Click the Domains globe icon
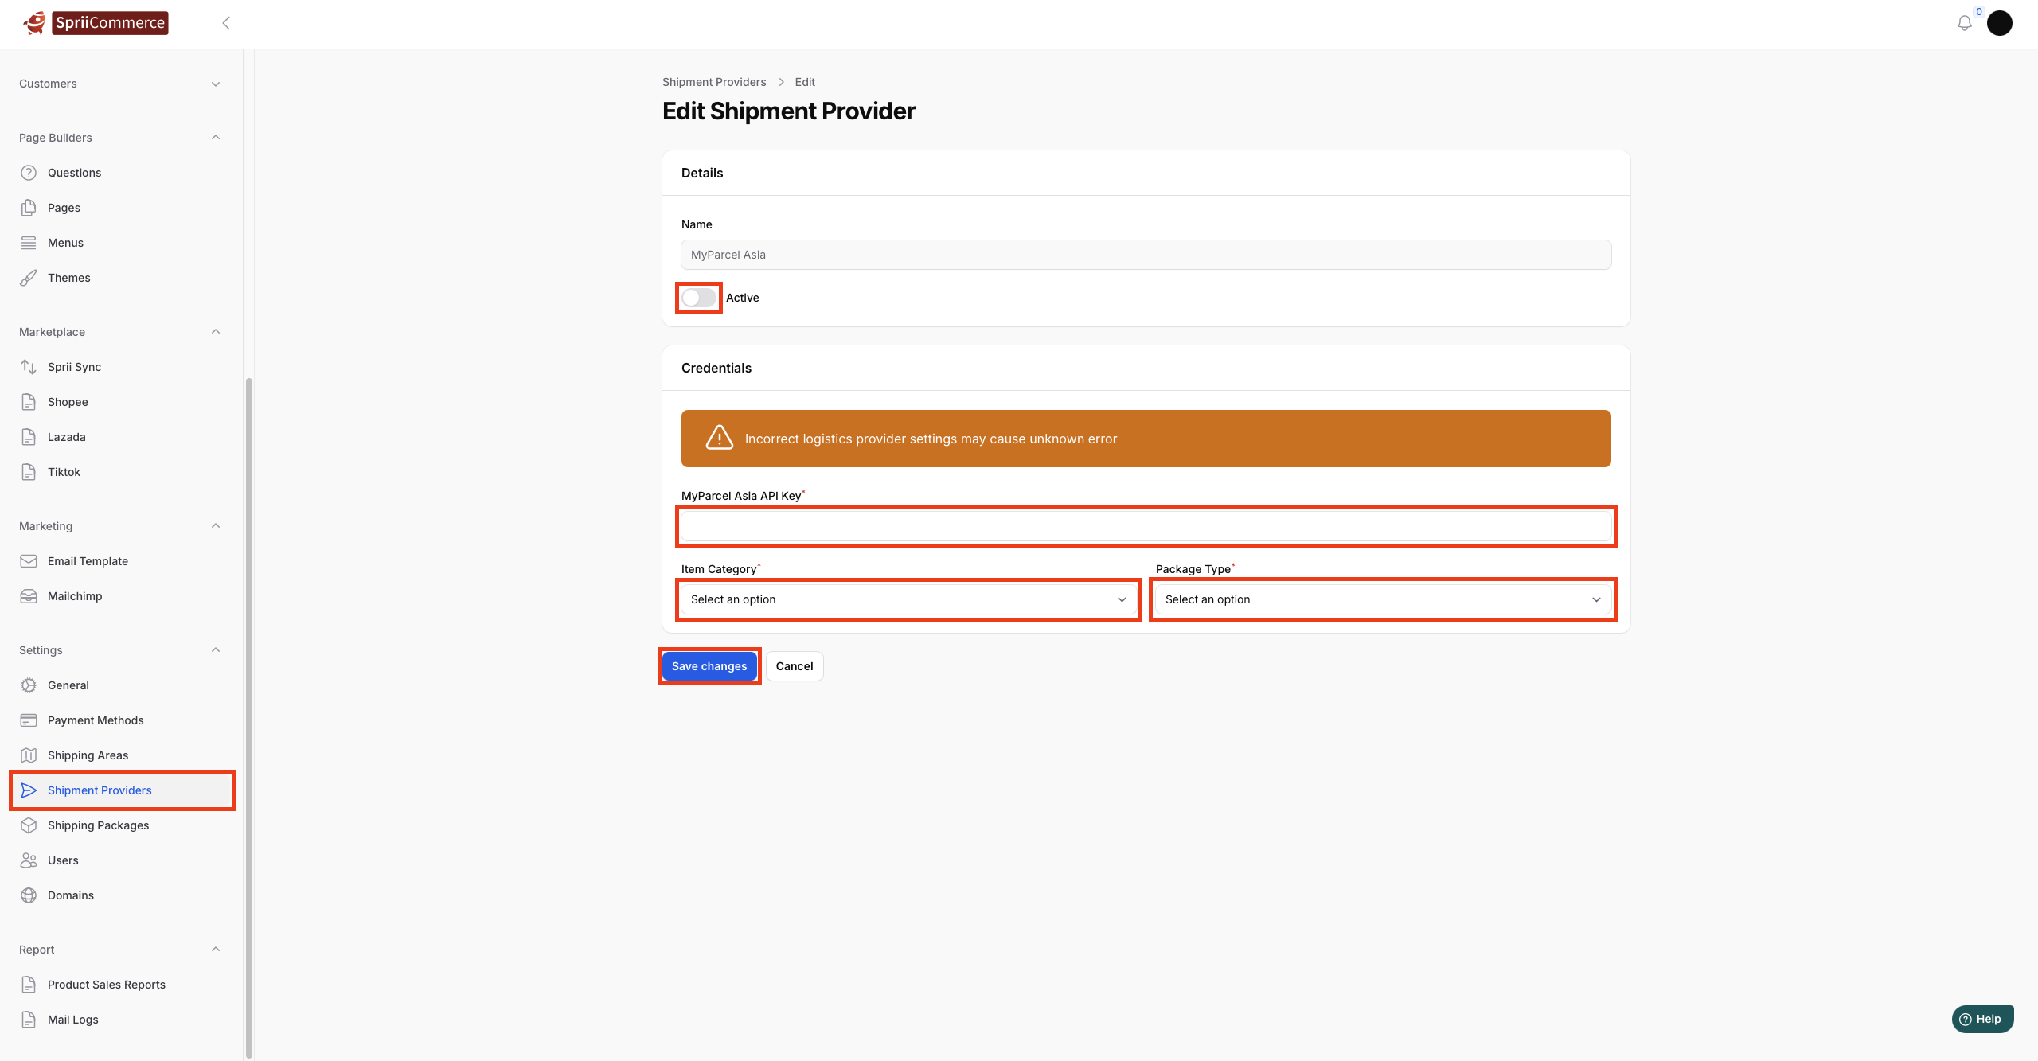 point(29,895)
